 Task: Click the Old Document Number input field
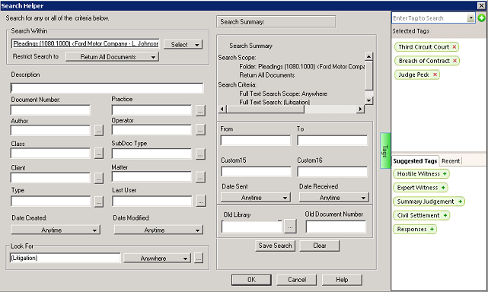[x=336, y=227]
